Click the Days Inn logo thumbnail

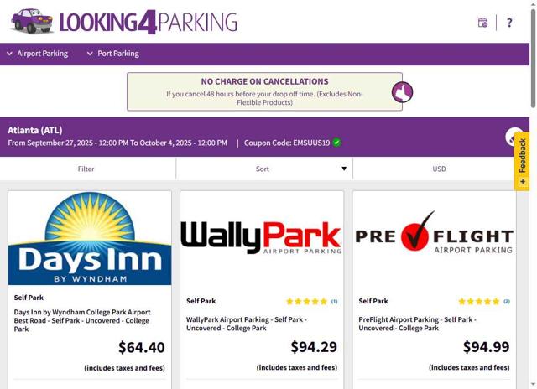pyautogui.click(x=90, y=238)
